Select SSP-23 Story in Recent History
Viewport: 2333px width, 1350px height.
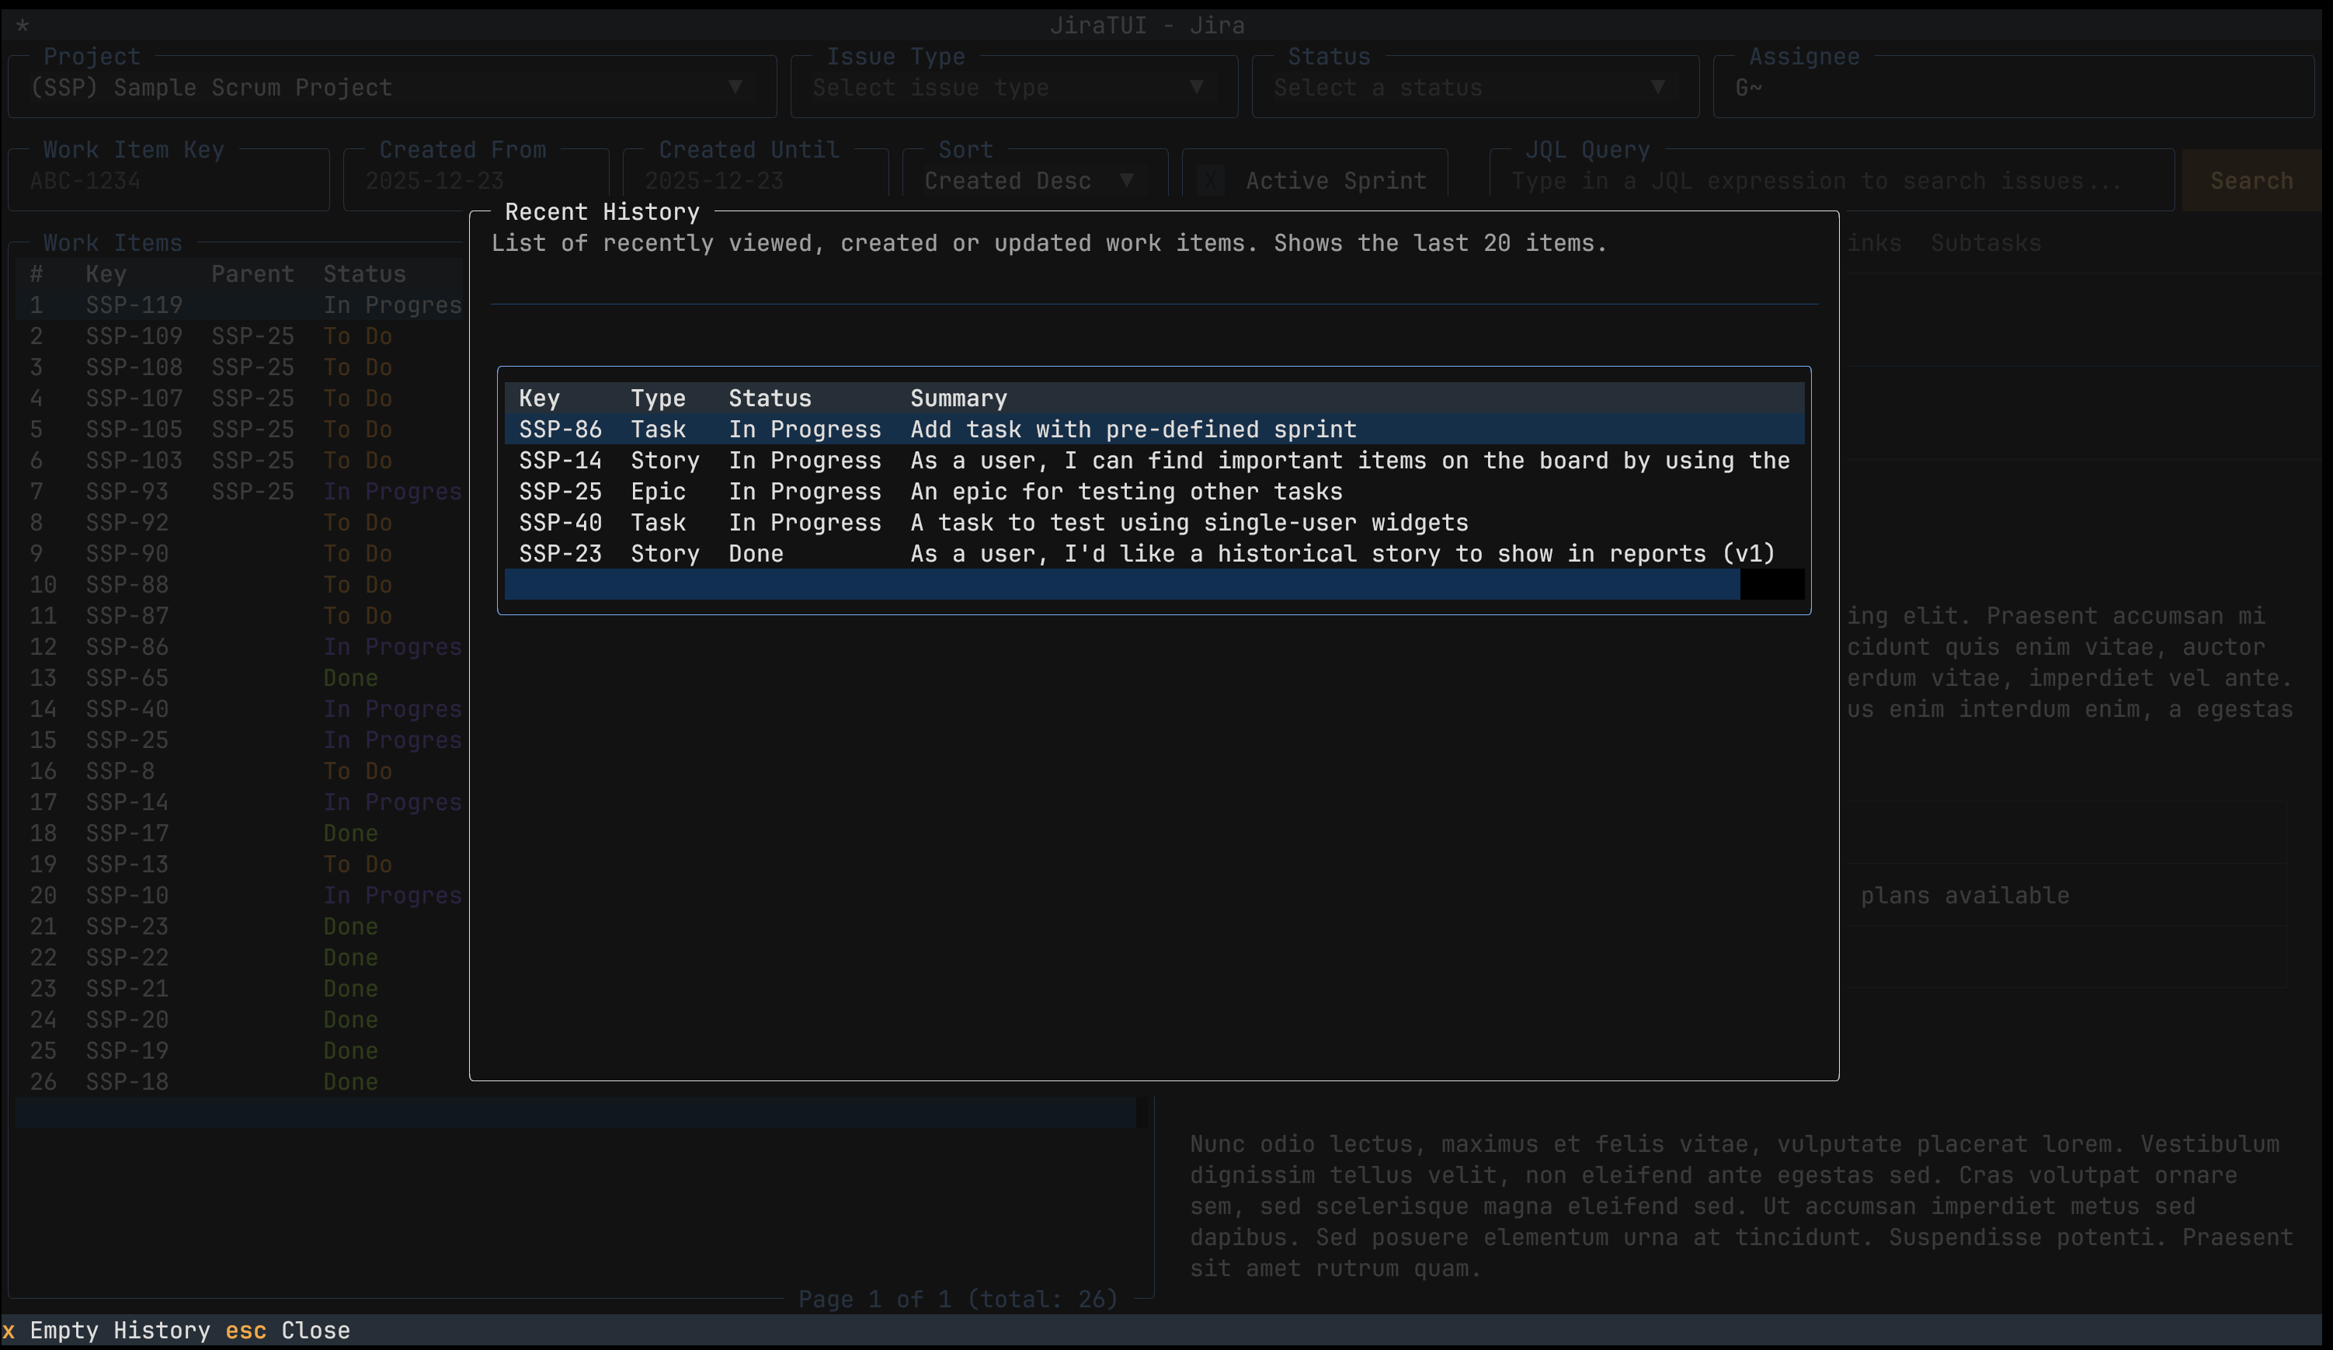point(1153,554)
